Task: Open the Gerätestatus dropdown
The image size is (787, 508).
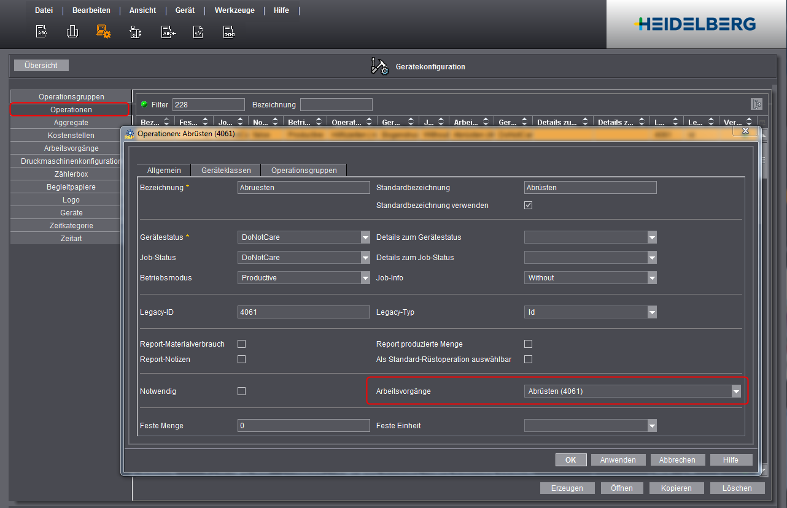Action: pos(365,237)
